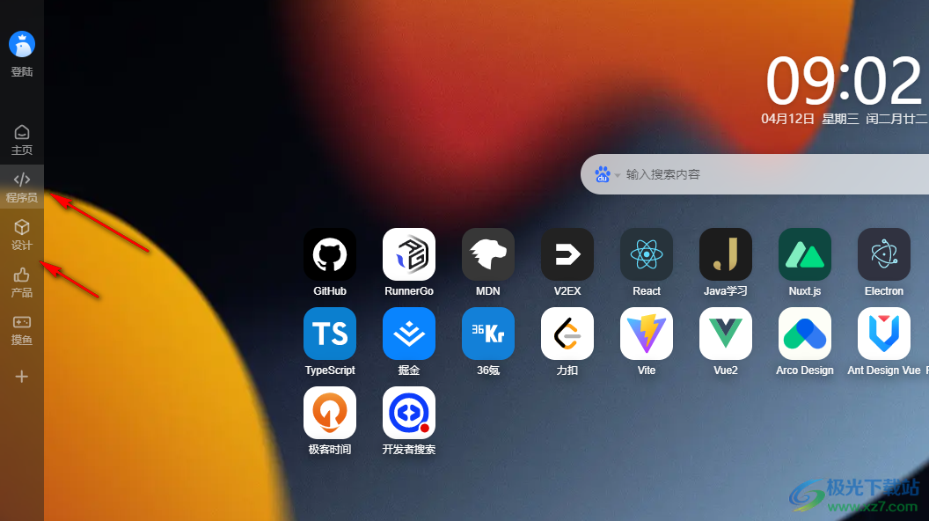Open the React shortcut
This screenshot has height=521, width=929.
coord(647,254)
